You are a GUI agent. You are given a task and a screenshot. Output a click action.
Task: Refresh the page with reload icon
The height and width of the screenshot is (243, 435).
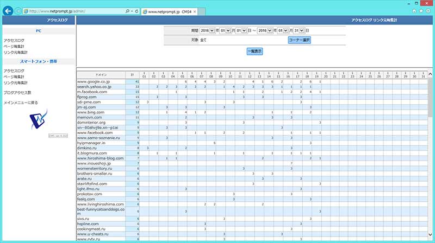point(136,11)
